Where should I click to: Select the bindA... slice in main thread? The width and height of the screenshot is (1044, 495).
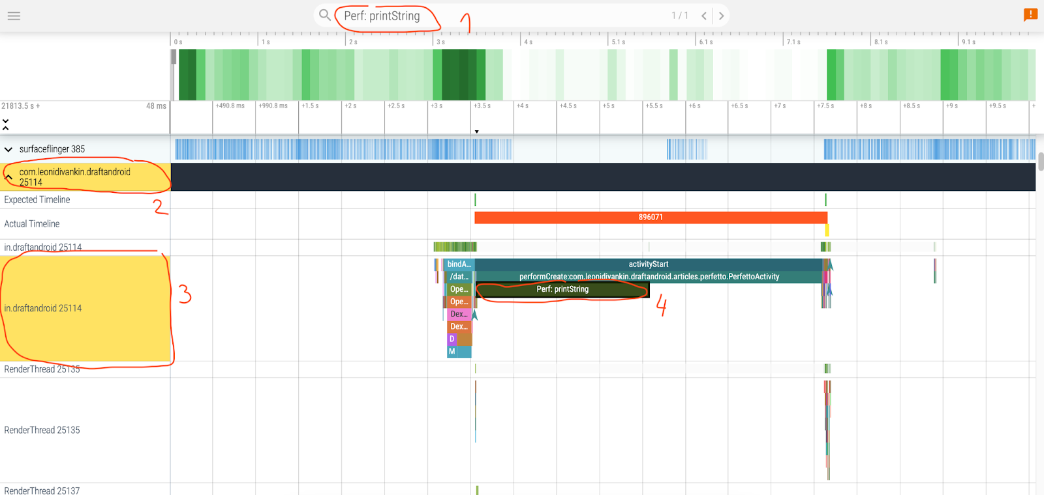tap(459, 264)
